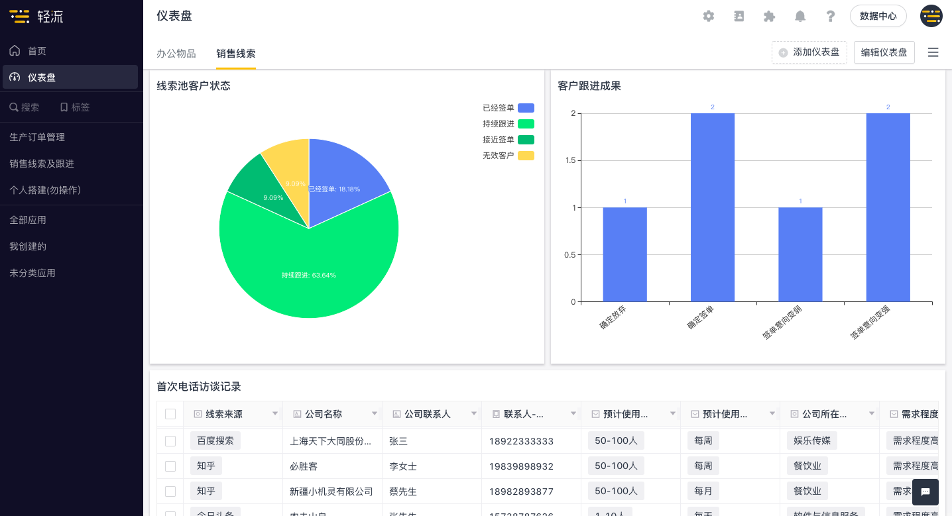Open the address book icon in the top bar
Viewport: 952px width, 516px height.
pos(739,16)
